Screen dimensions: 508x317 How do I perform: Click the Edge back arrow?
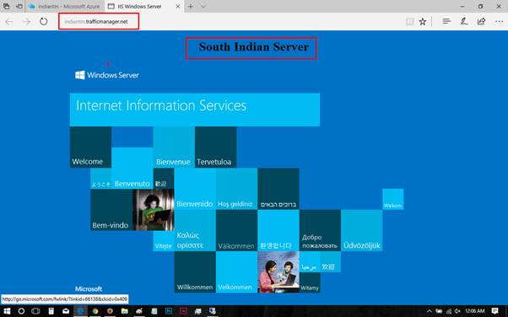8,22
